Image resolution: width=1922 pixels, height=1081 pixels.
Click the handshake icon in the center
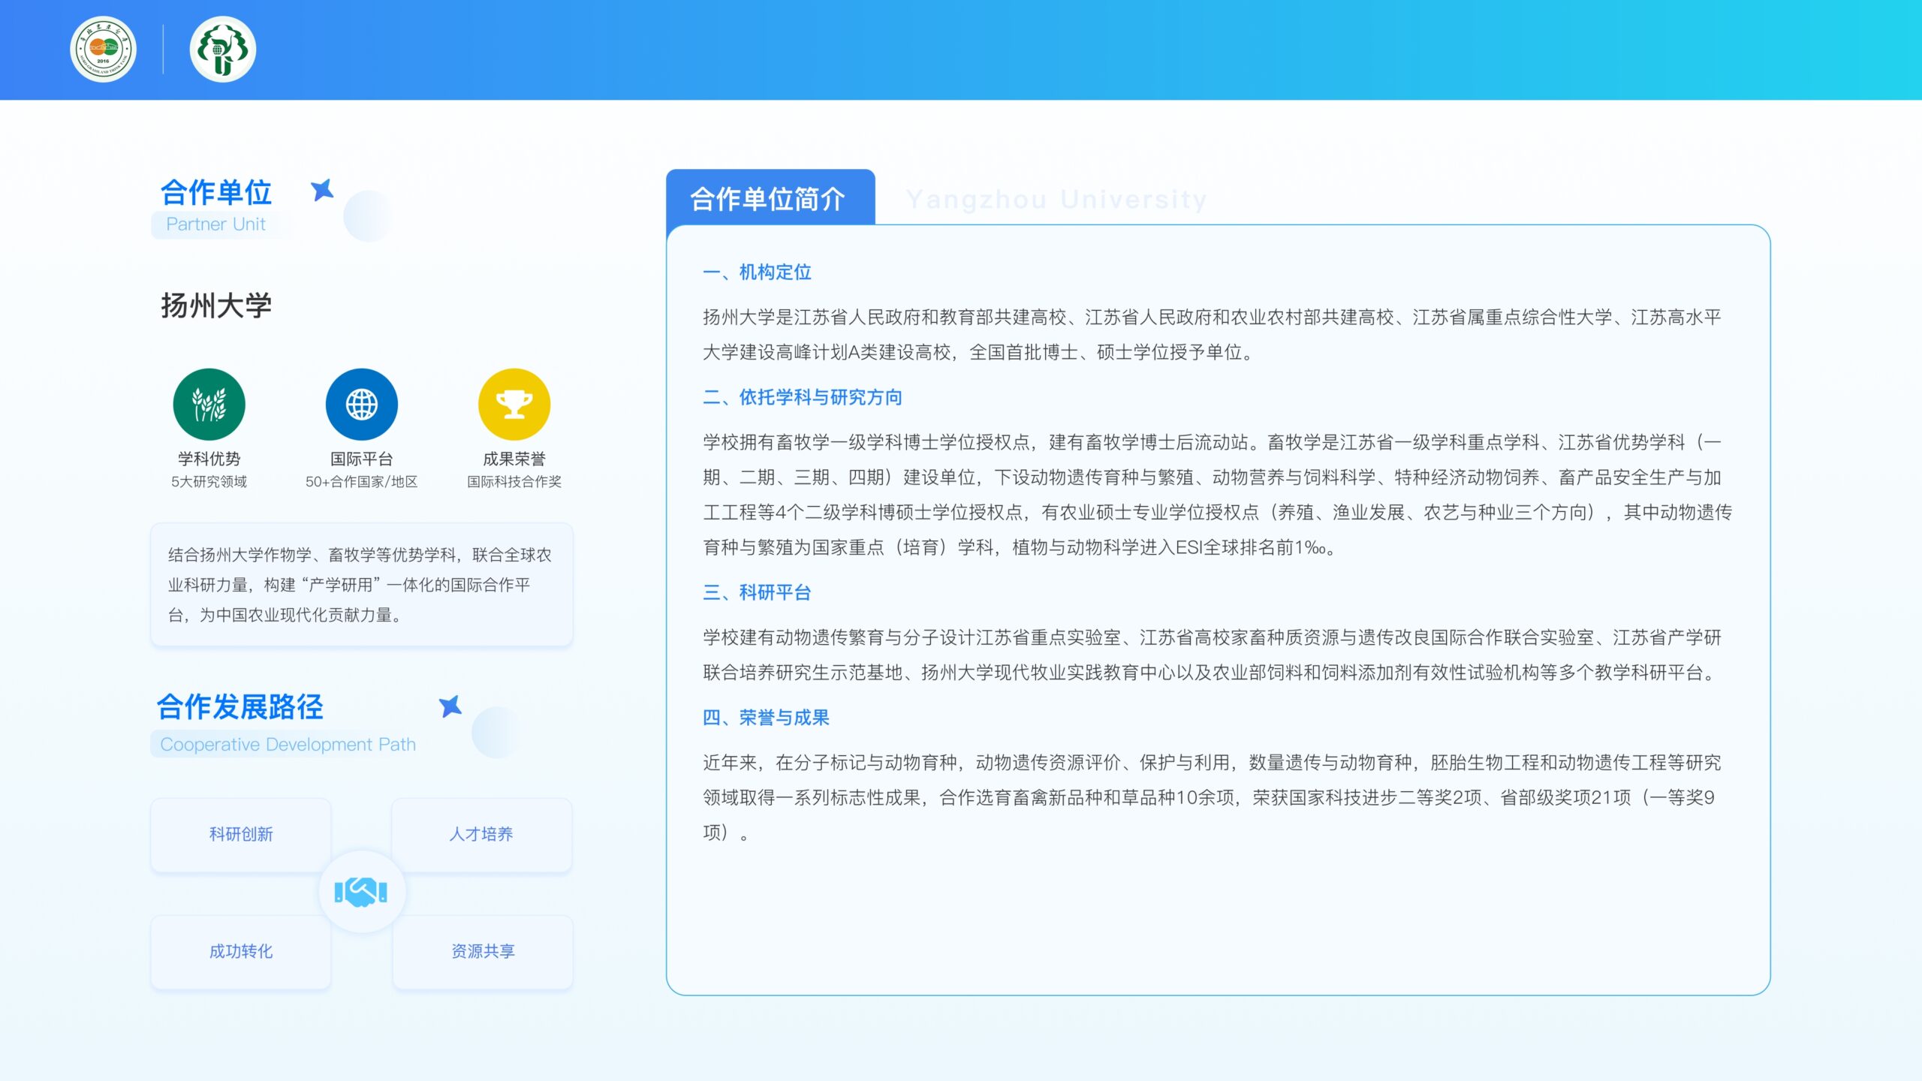pos(362,892)
